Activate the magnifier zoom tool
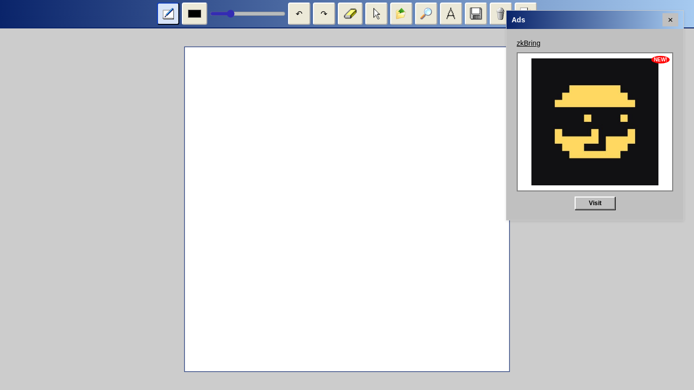This screenshot has width=694, height=390. (x=426, y=14)
